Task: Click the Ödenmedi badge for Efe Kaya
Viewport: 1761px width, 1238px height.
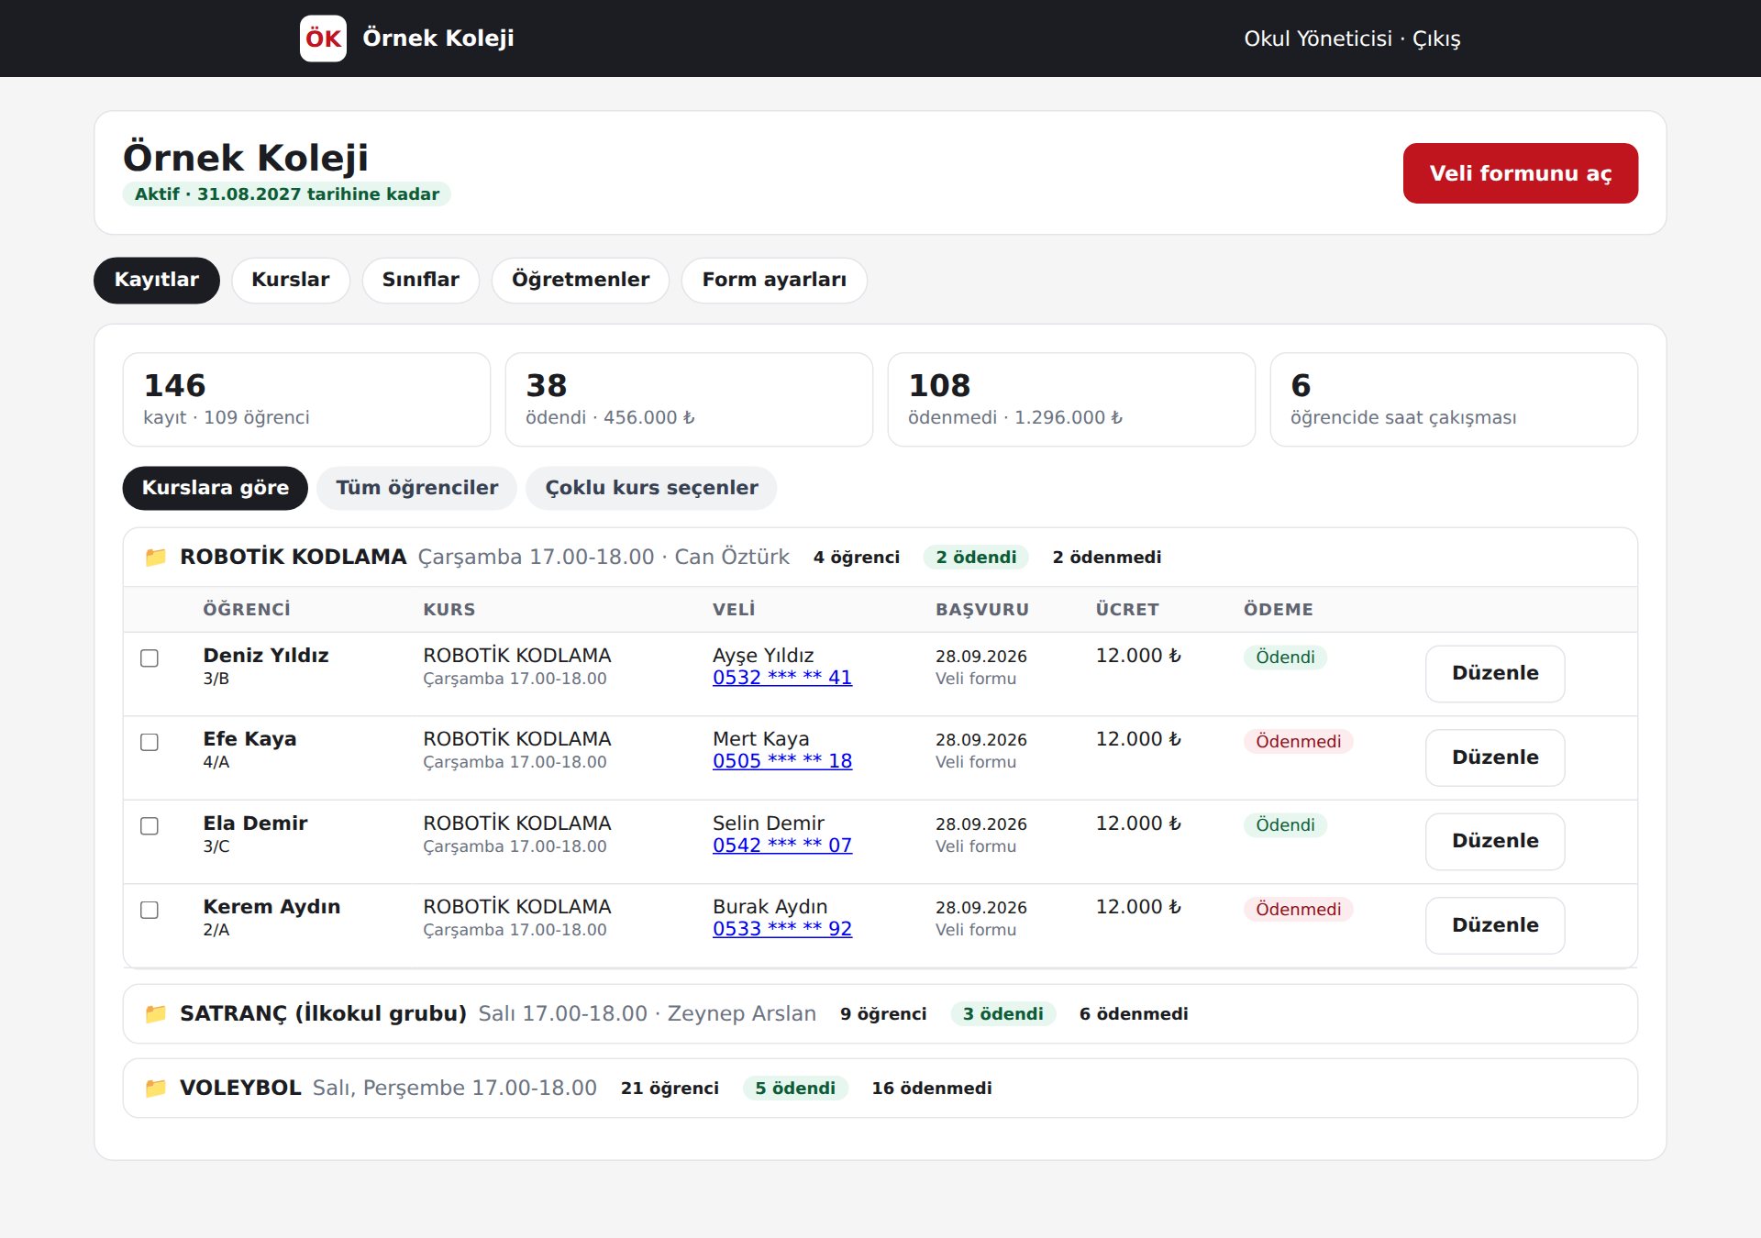Action: pos(1298,741)
